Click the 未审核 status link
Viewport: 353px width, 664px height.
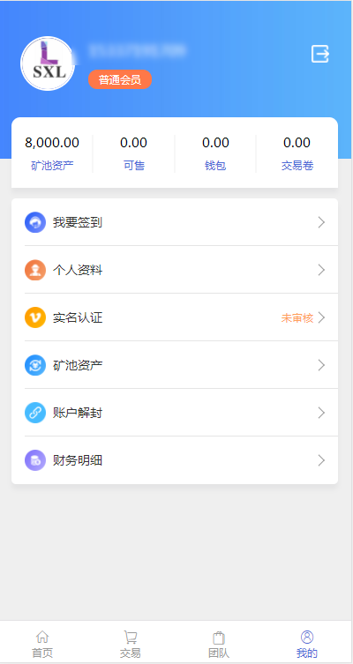click(x=297, y=318)
